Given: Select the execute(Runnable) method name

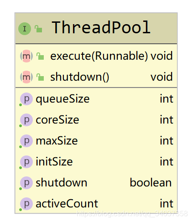Looking at the screenshot, I should point(99,56).
